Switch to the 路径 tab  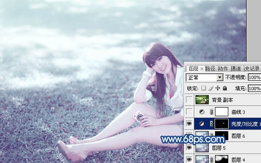pos(210,69)
